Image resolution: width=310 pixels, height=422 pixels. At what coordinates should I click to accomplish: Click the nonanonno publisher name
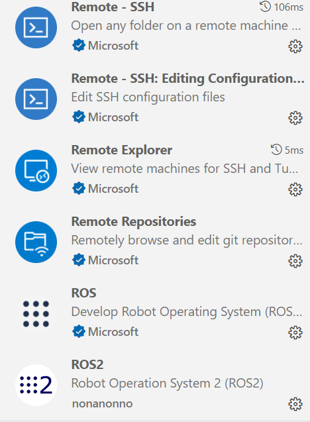[103, 403]
